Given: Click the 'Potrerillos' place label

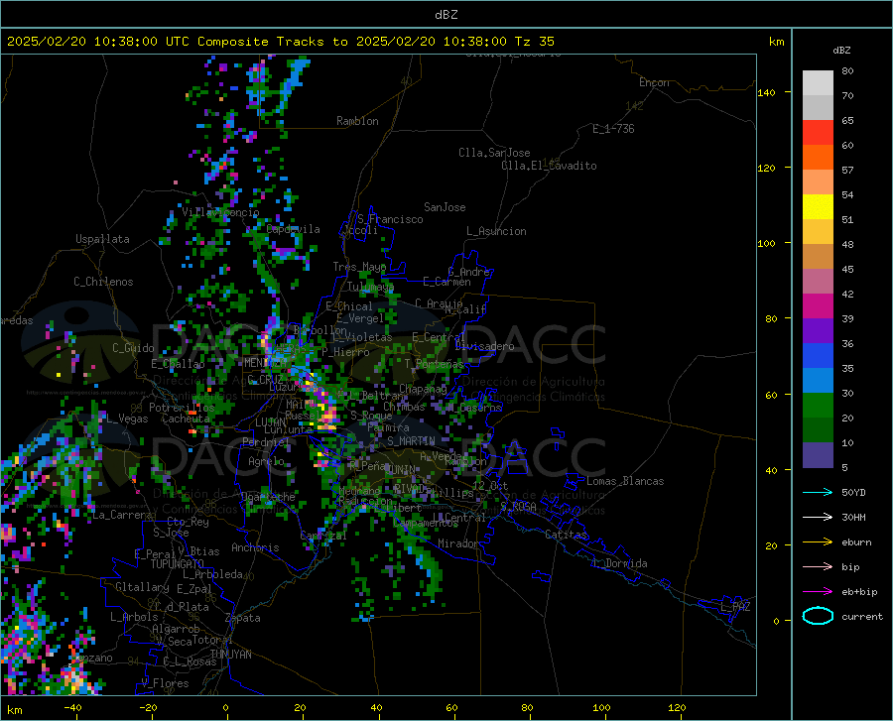Looking at the screenshot, I should click(x=182, y=408).
